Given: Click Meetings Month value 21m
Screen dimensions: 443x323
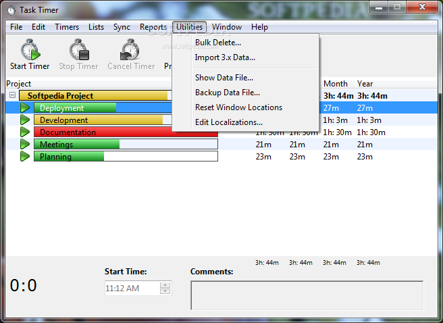Looking at the screenshot, I should 331,145.
